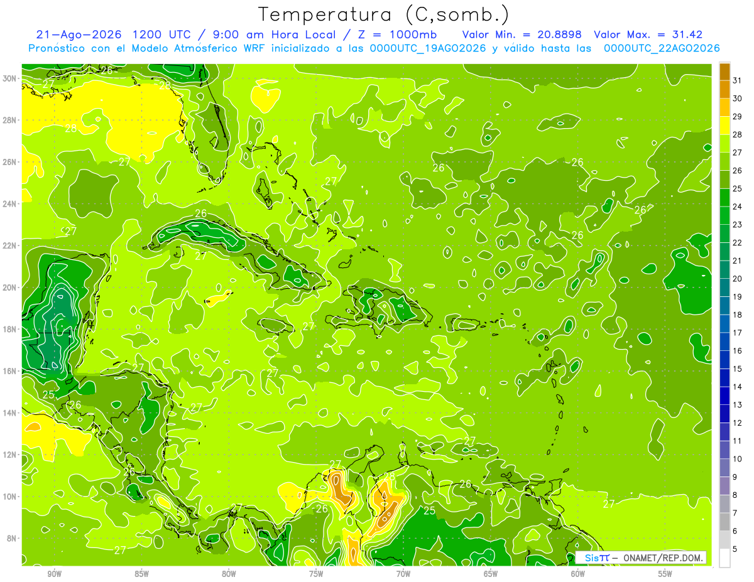Screen dimensions: 754x582
Task: Click legend value 27
Action: (x=738, y=153)
